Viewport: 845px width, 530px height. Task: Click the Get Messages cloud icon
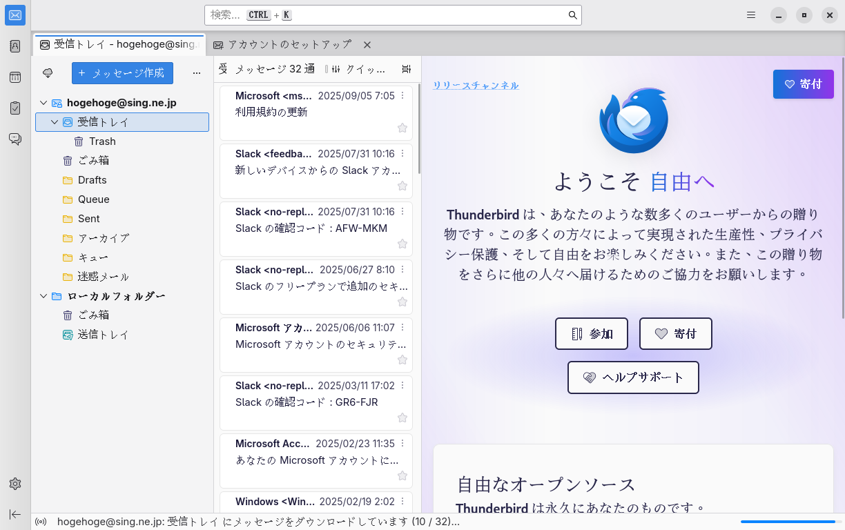(48, 73)
